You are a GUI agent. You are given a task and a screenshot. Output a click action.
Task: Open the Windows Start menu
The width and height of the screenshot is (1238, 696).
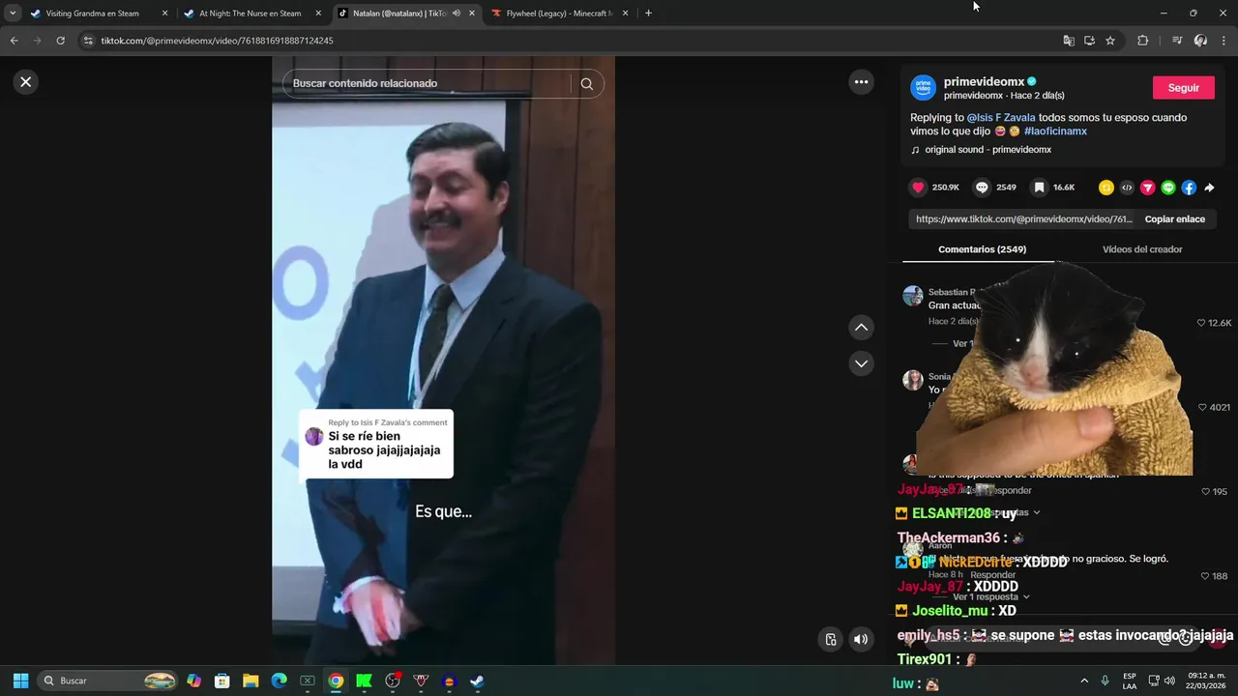pos(20,681)
